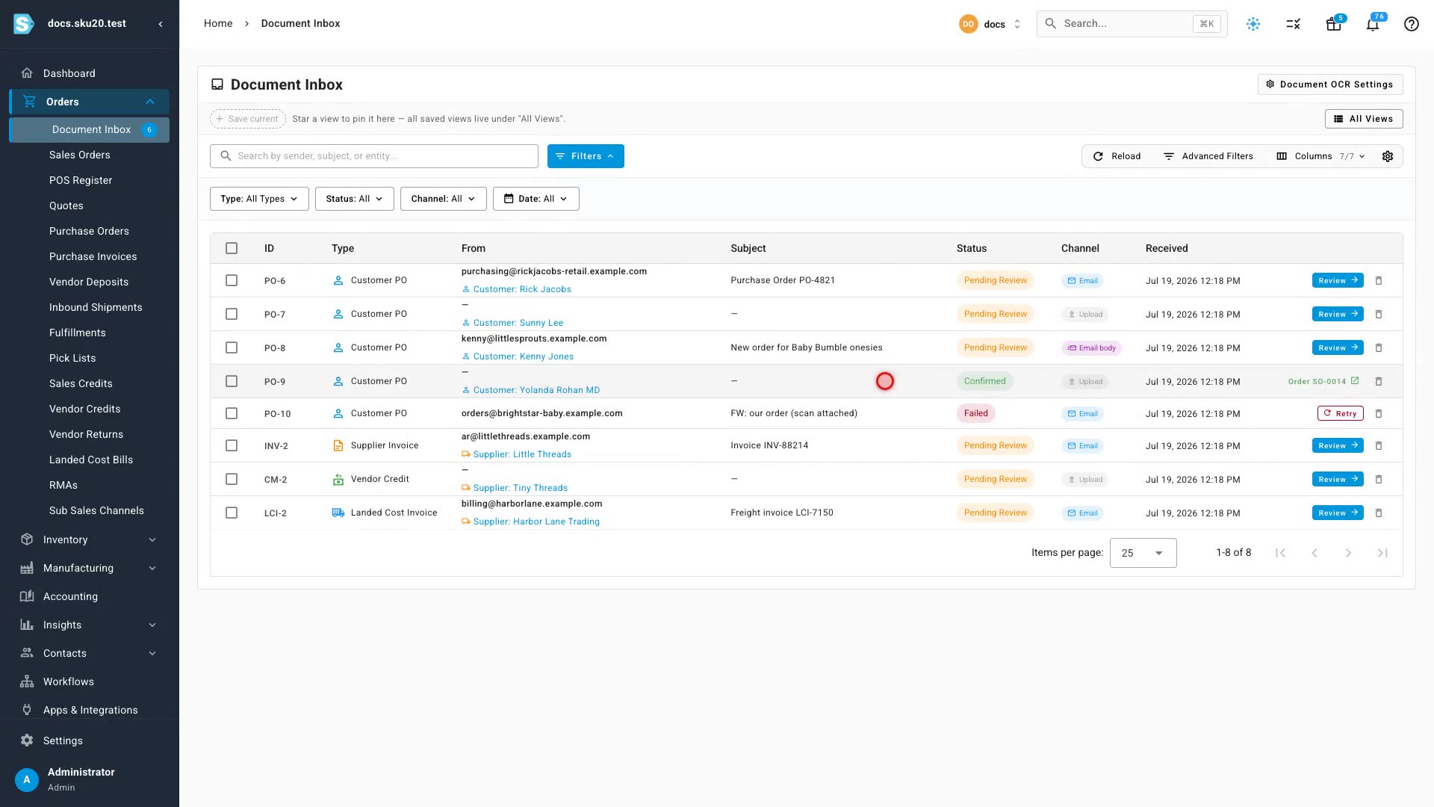Open table settings gear icon
This screenshot has height=807, width=1434.
point(1388,156)
